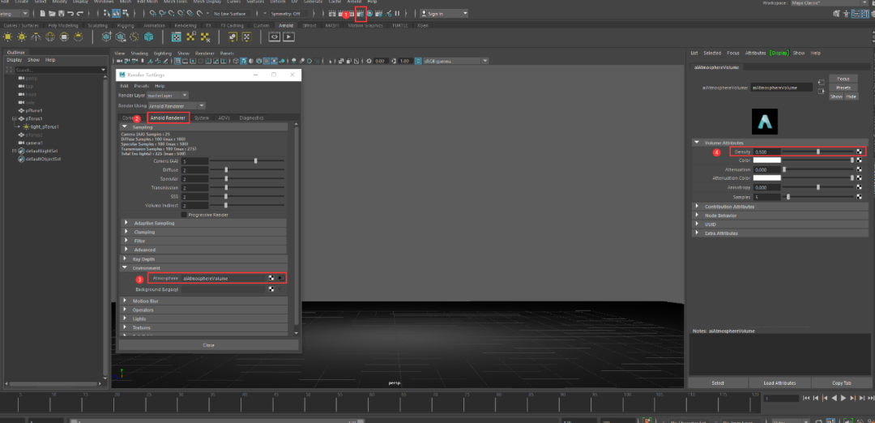This screenshot has width=875, height=423.
Task: Create an Arnold area light from shelf
Action: tap(8, 36)
